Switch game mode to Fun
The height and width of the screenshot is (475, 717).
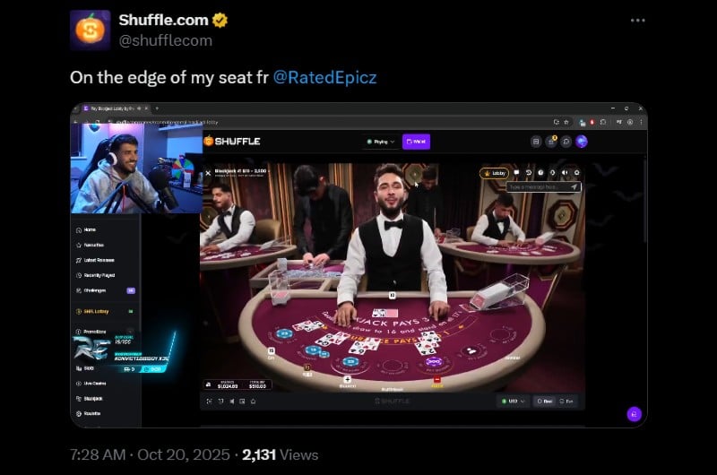(x=566, y=402)
